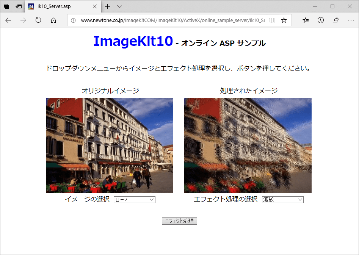Click the オリジナルイメージ label
This screenshot has height=255, width=359.
pos(110,91)
